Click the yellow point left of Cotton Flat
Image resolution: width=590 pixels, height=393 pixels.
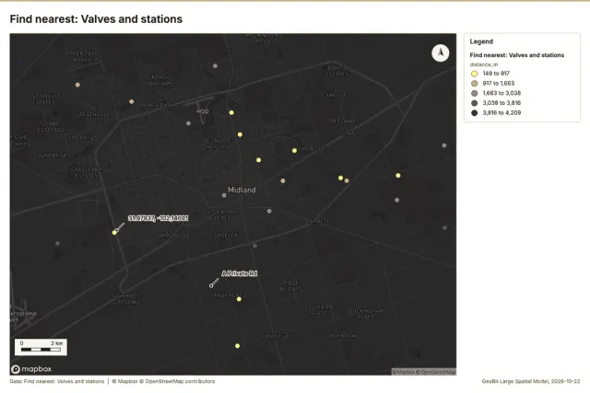[238, 346]
